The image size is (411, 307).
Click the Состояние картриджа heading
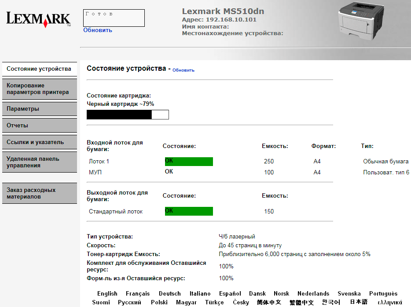click(119, 96)
